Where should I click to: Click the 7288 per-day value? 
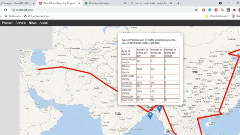click(139, 69)
